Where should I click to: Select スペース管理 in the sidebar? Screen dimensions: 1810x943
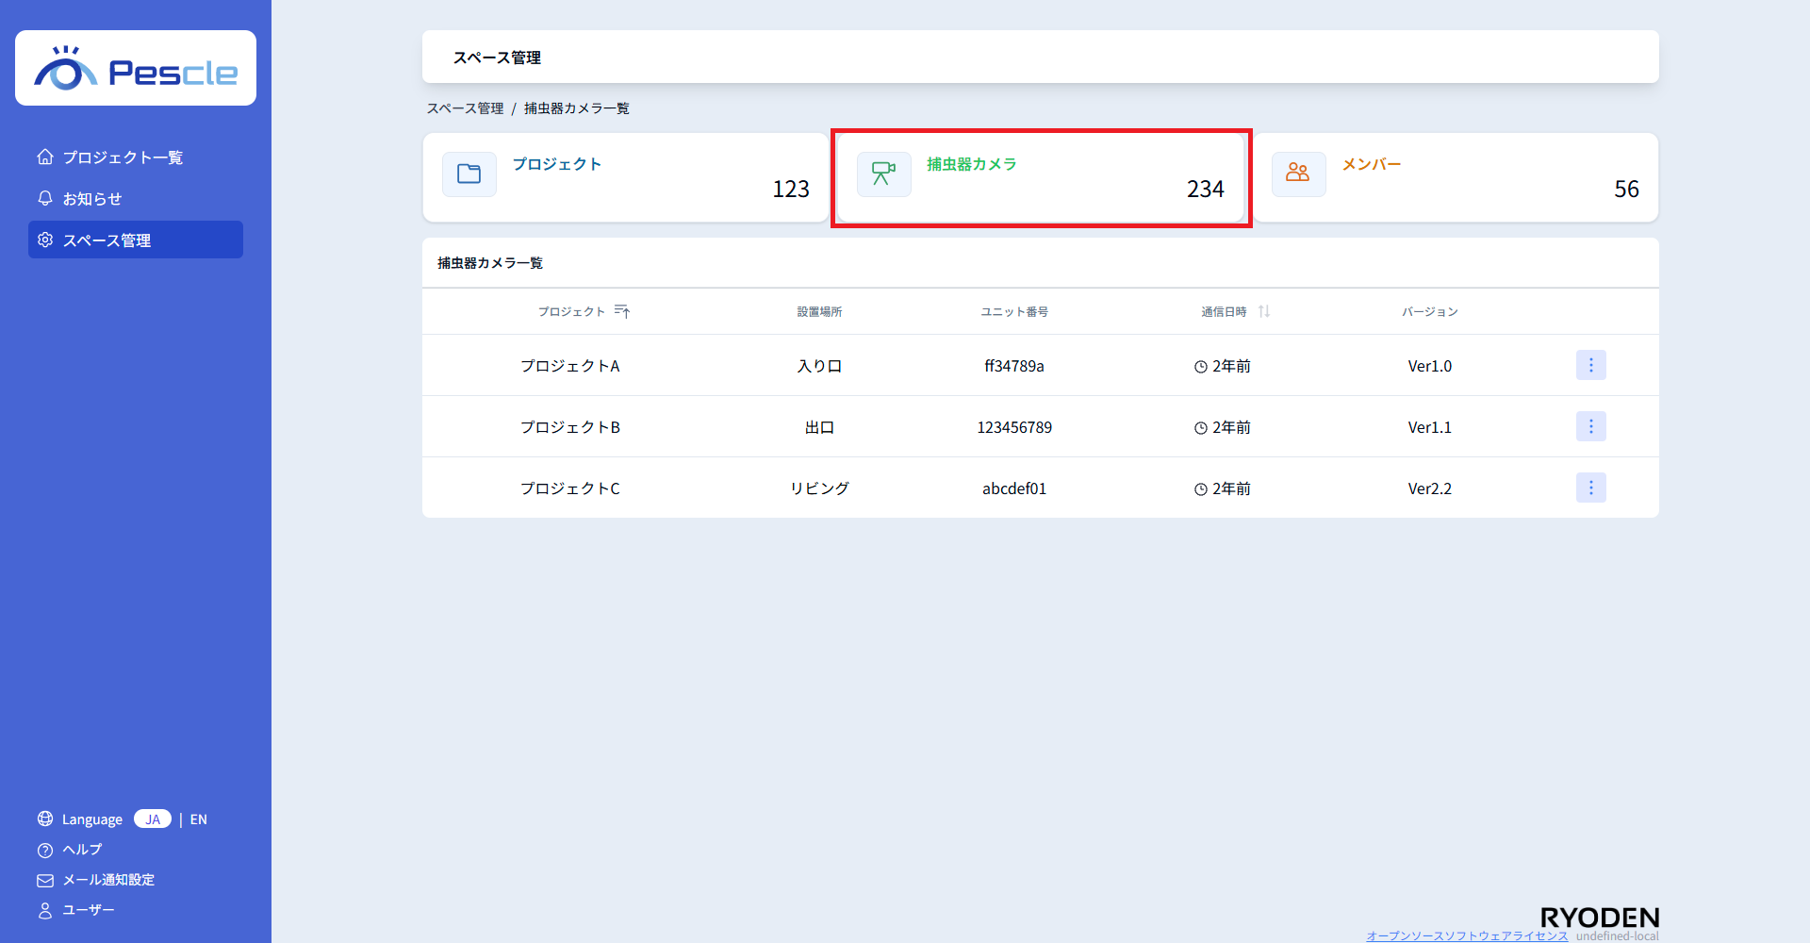[x=107, y=240]
